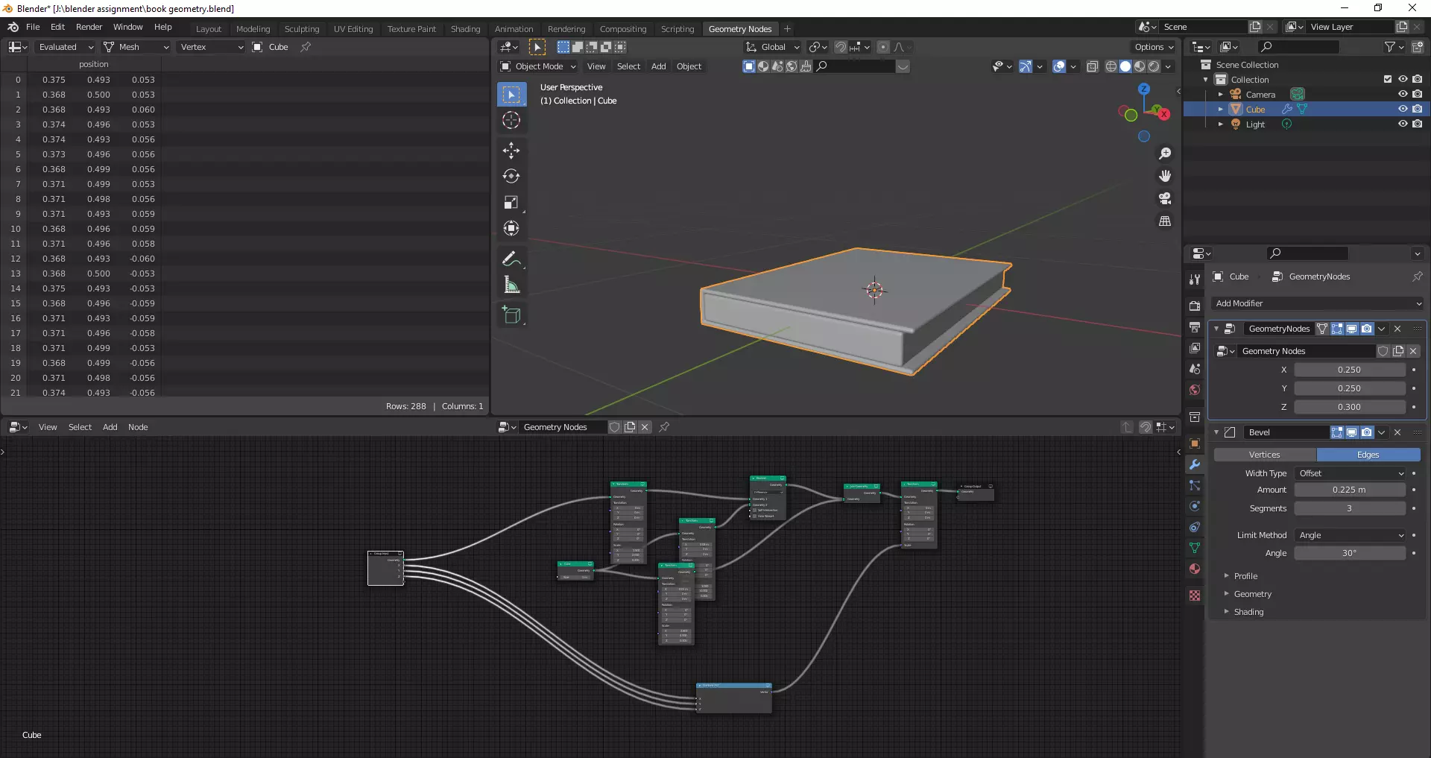This screenshot has width=1431, height=758.
Task: Switch viewport to rendered shading
Action: [x=1154, y=66]
